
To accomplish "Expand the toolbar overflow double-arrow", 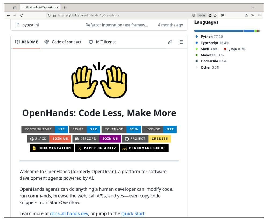I will point(252,15).
